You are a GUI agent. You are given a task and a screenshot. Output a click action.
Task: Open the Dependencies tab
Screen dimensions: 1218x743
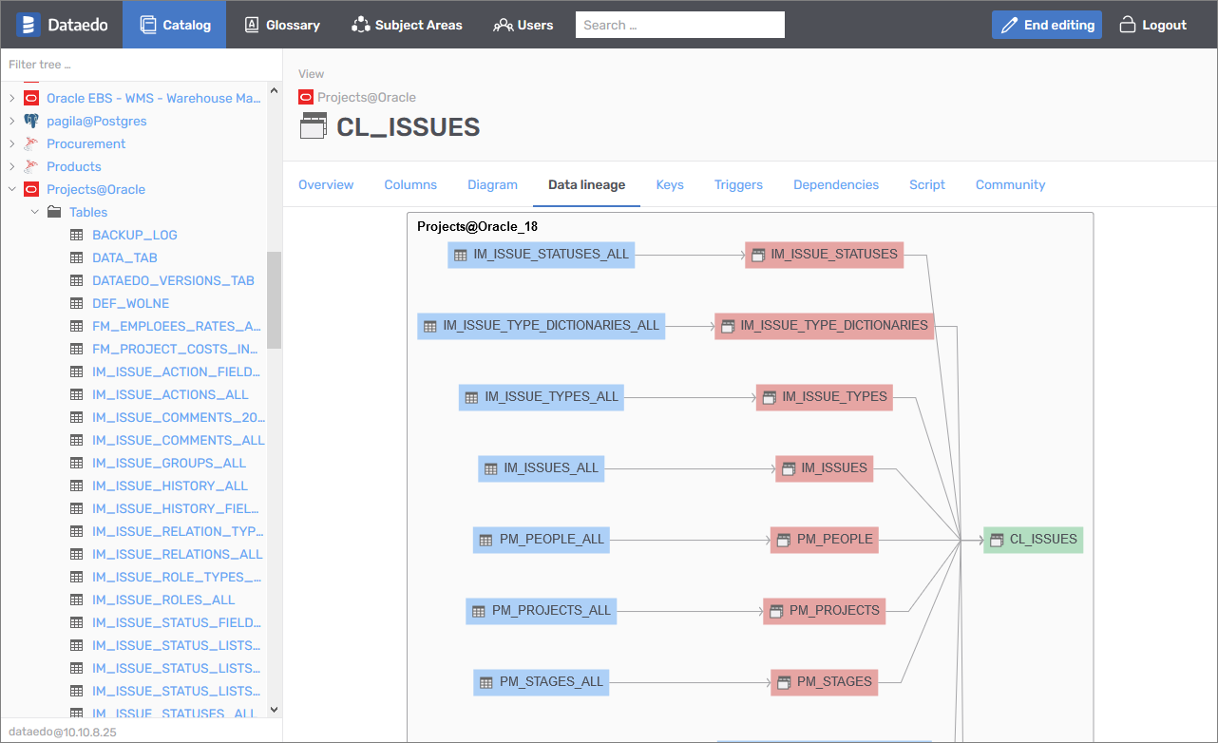(835, 185)
